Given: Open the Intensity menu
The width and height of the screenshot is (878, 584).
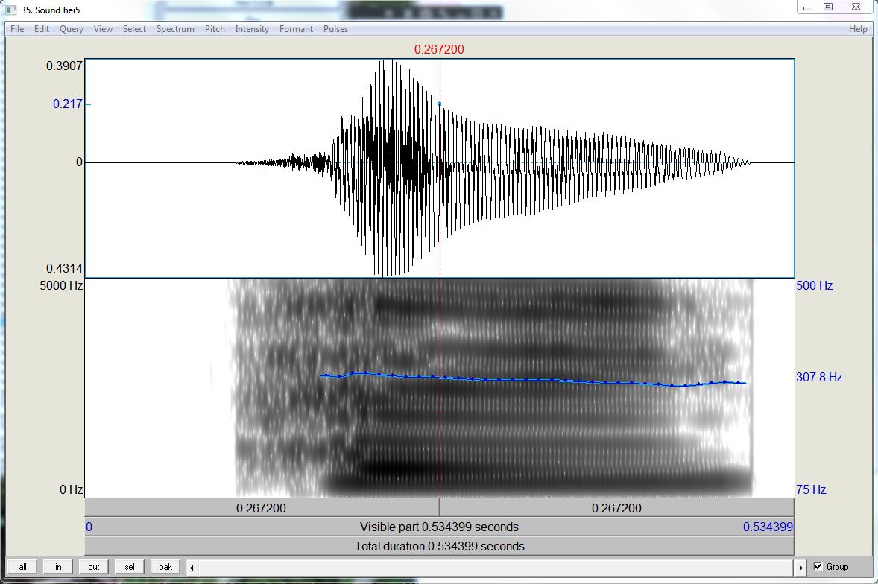Looking at the screenshot, I should (252, 29).
